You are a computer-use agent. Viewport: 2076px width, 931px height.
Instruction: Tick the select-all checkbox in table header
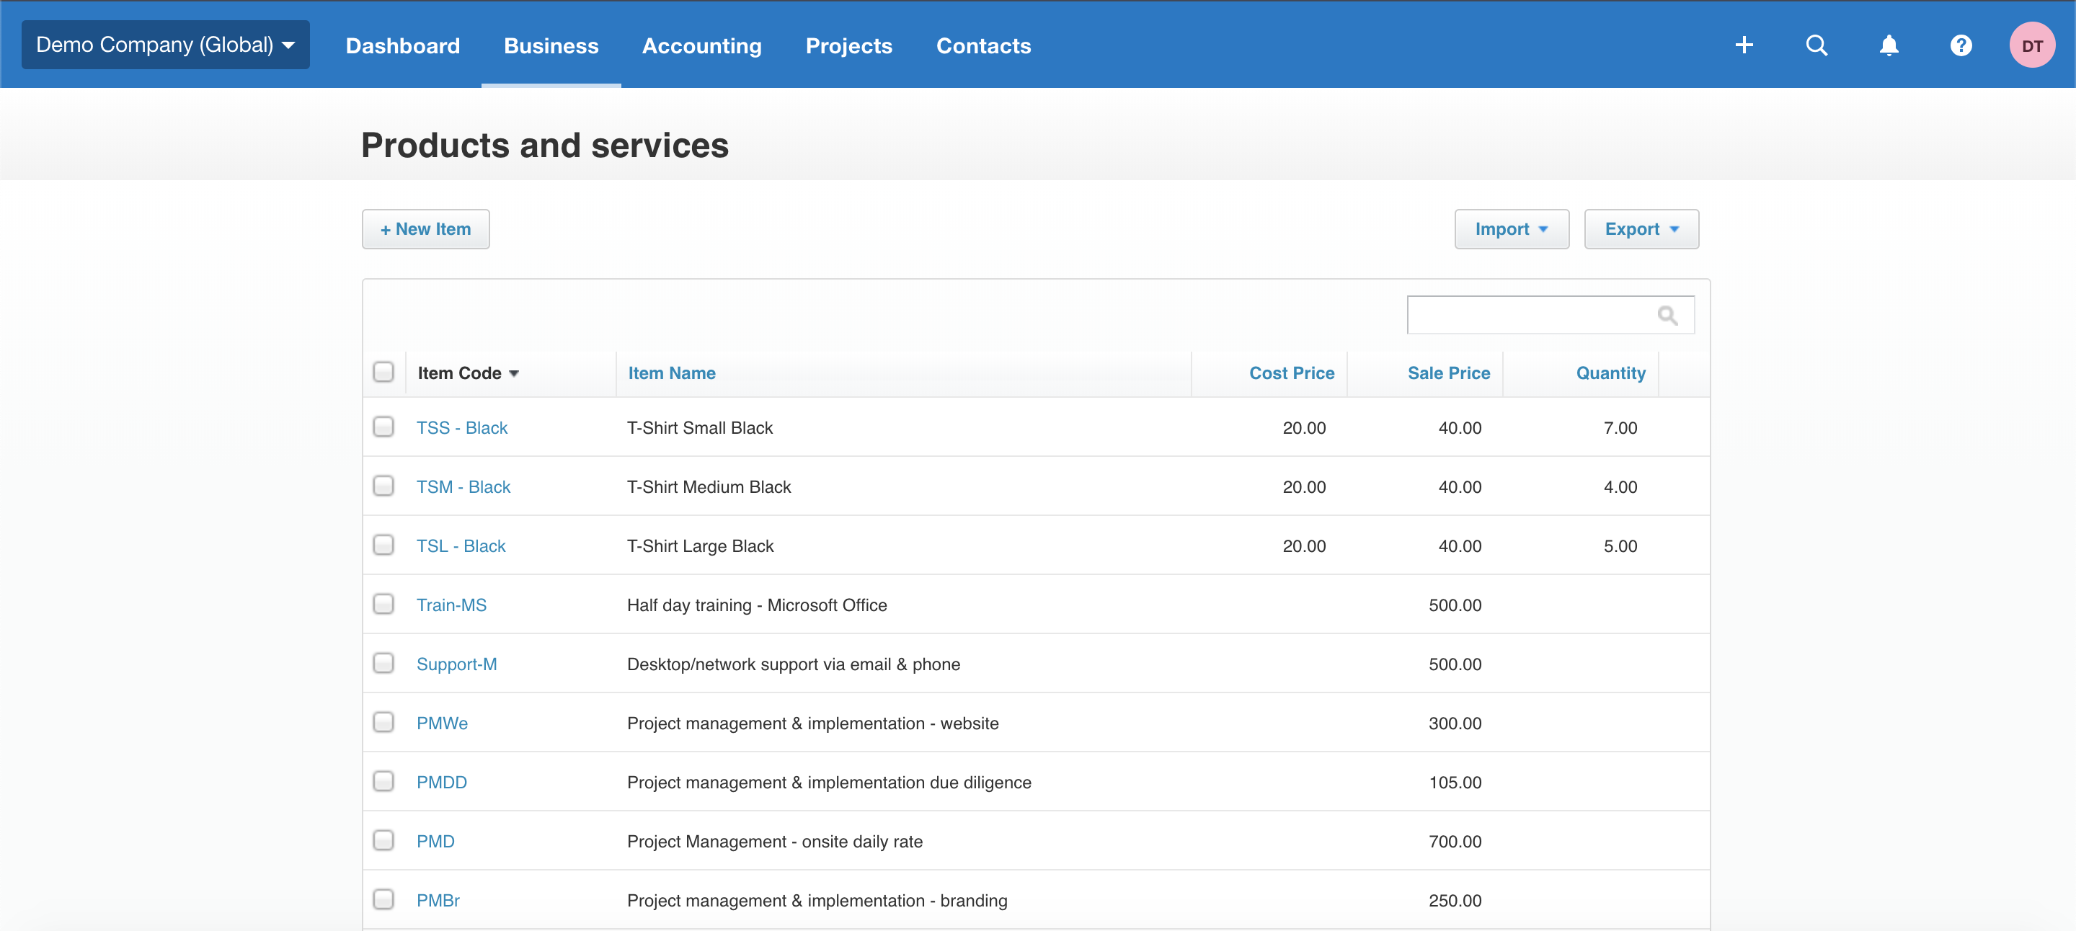[383, 372]
